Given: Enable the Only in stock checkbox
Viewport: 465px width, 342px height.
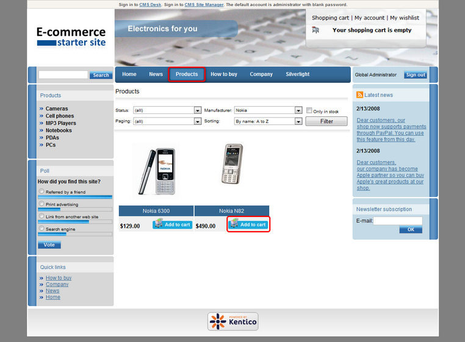Looking at the screenshot, I should tap(309, 110).
